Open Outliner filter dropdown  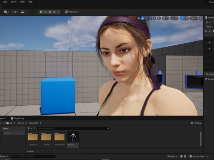(208, 23)
